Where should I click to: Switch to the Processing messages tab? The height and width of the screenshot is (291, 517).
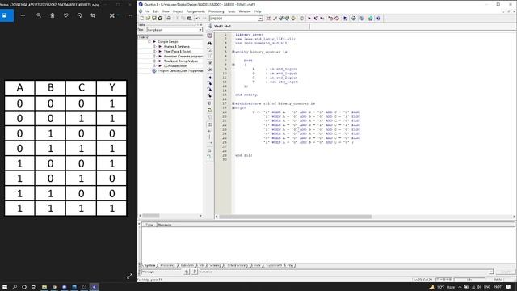tap(167, 265)
